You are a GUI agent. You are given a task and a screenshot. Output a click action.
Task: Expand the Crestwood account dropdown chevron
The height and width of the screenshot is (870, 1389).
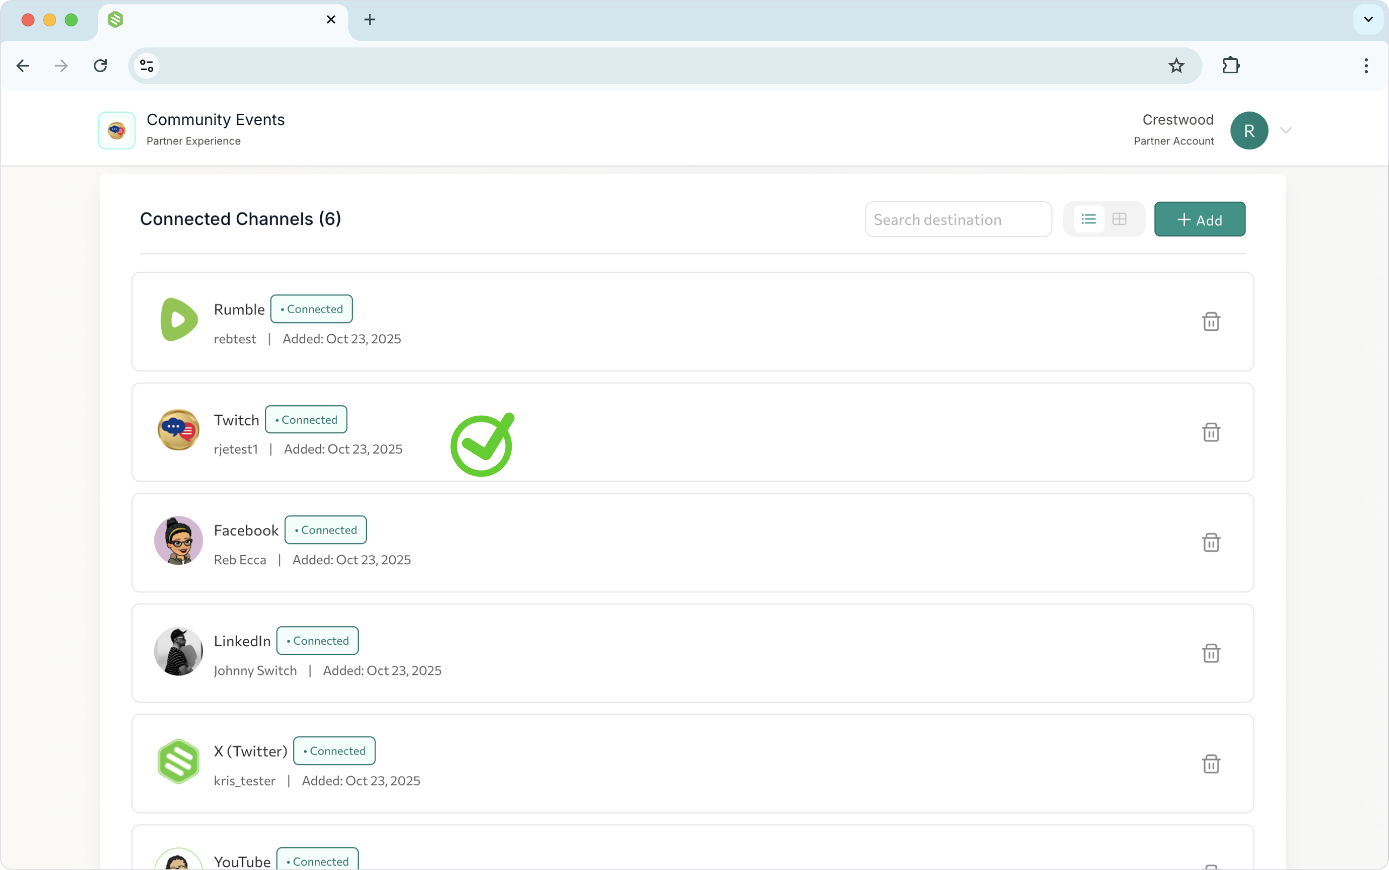click(1286, 130)
